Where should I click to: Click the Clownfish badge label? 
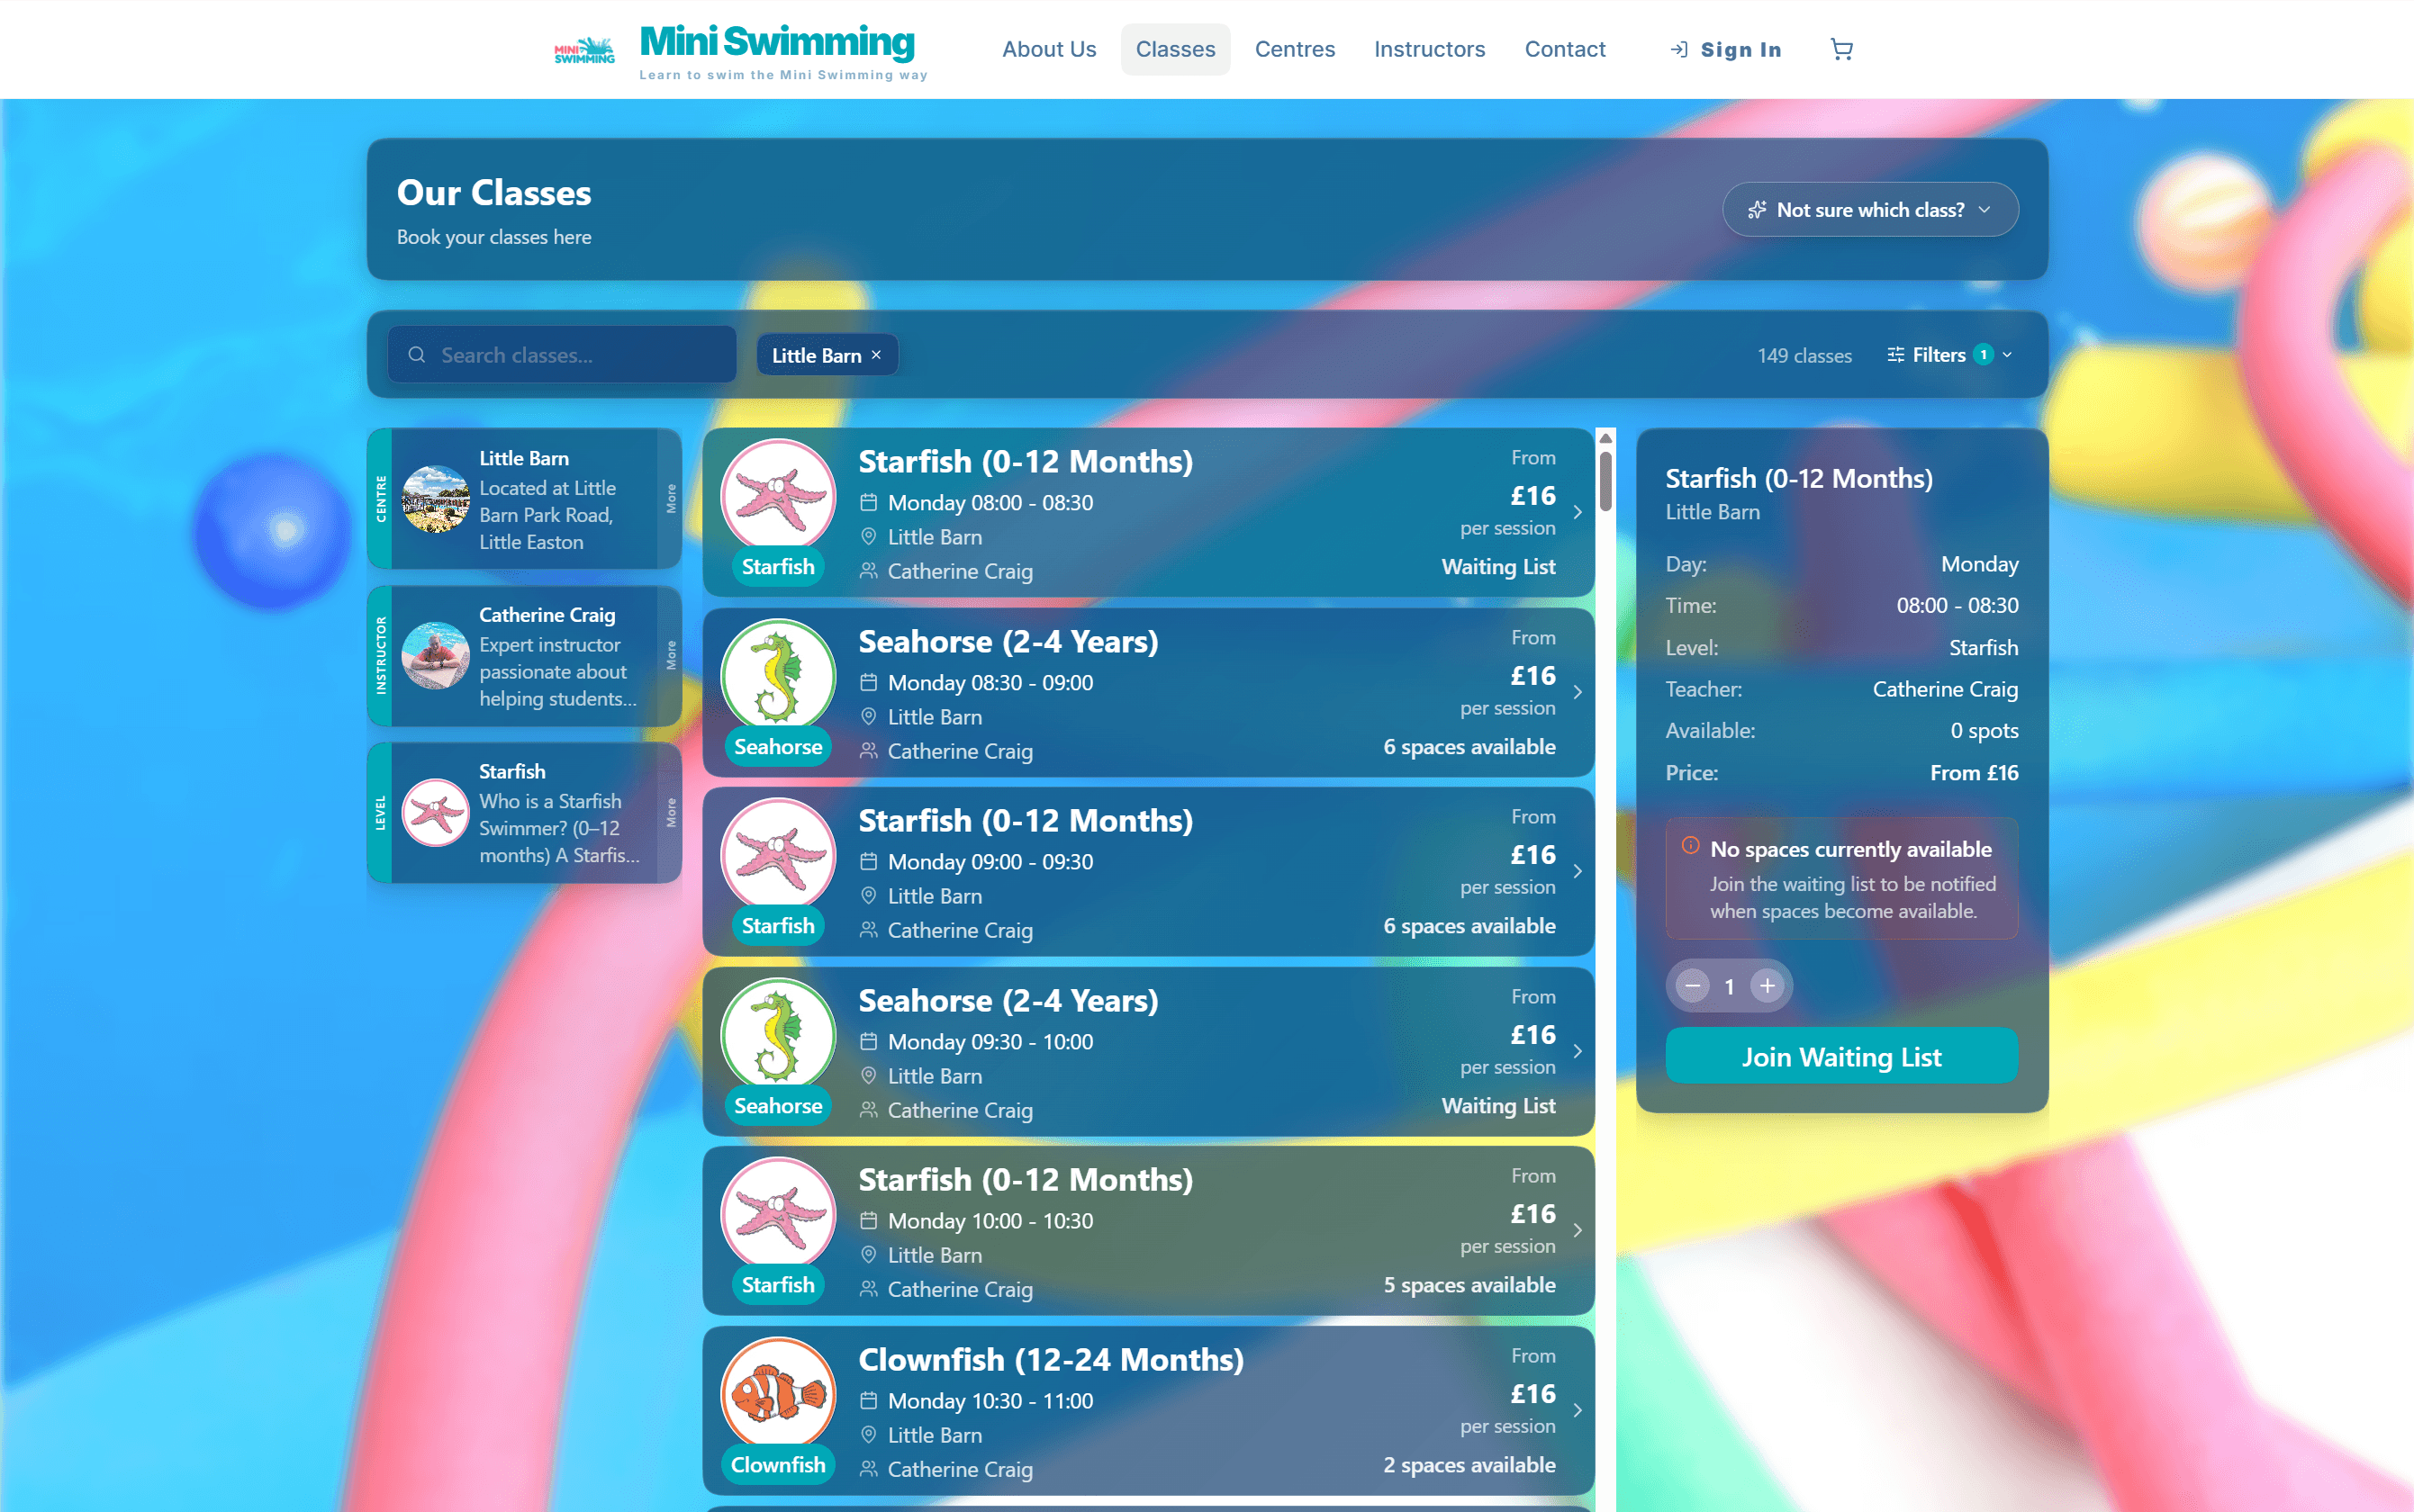778,1465
